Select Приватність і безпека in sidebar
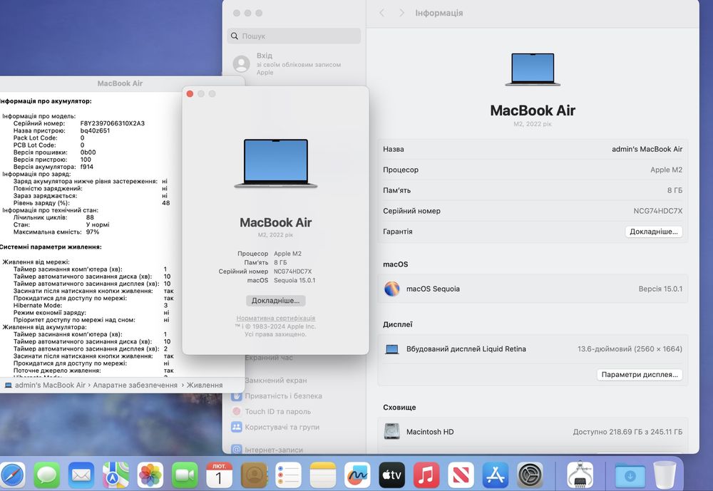This screenshot has width=713, height=491. coord(283,396)
